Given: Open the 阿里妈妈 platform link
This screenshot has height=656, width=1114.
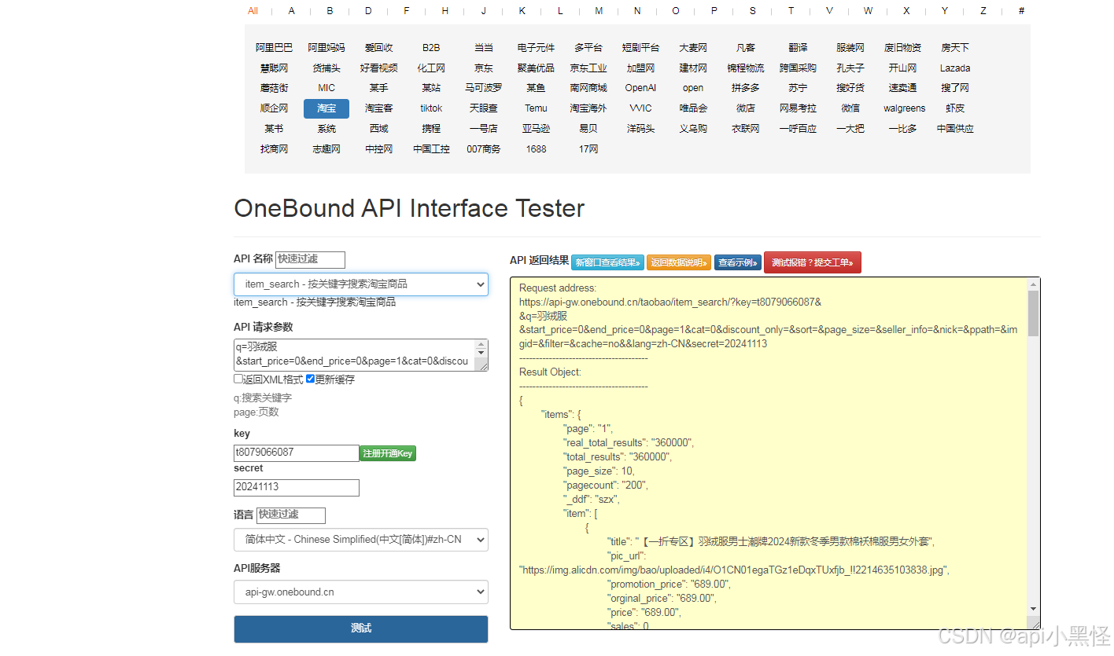Looking at the screenshot, I should 326,48.
